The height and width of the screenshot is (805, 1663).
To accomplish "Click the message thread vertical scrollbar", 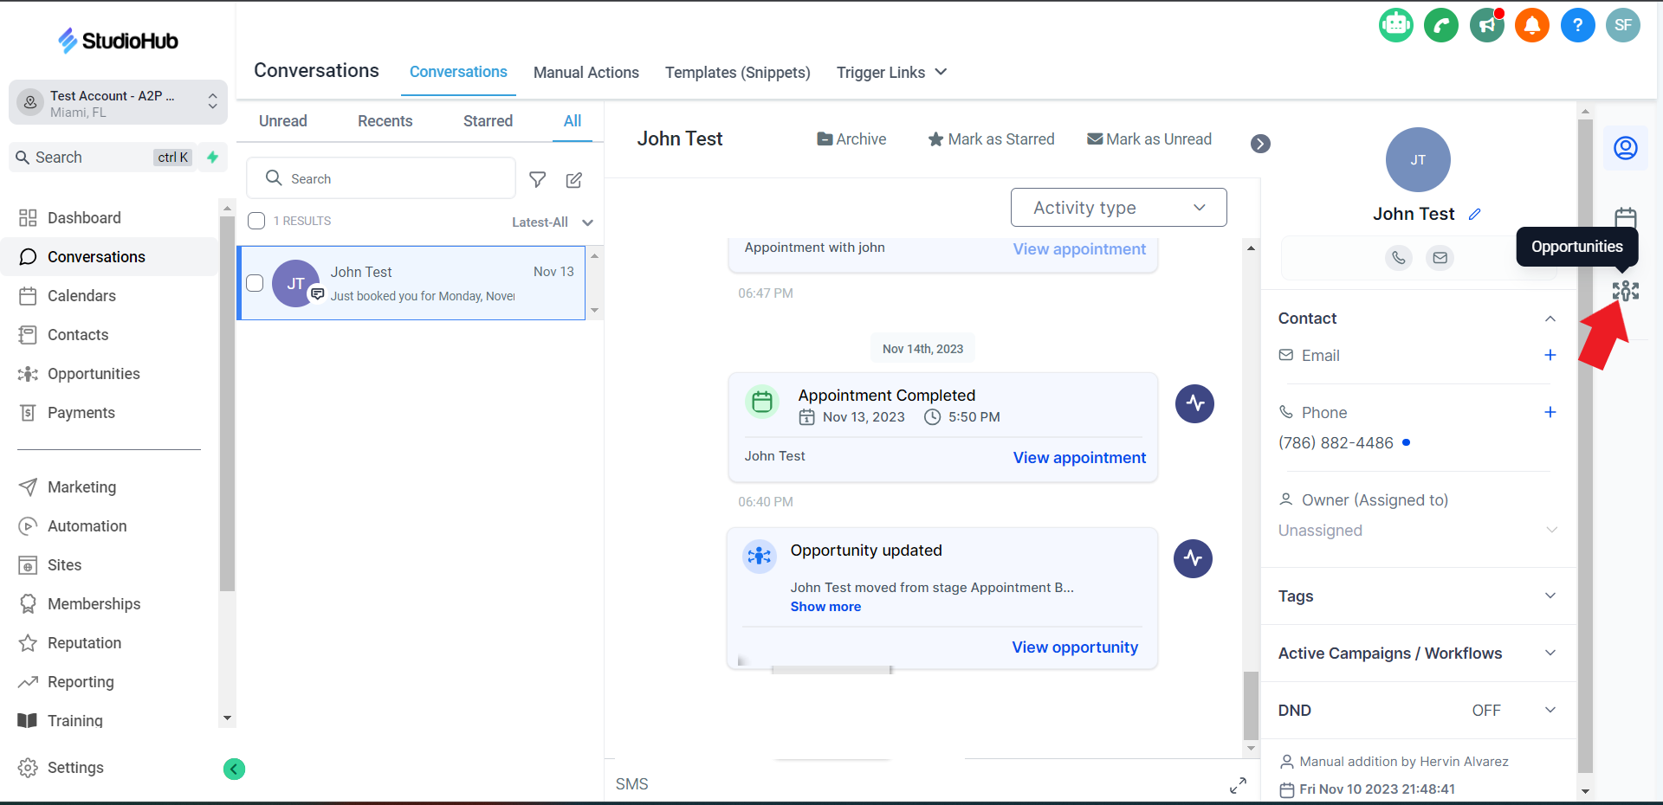I will tap(1251, 705).
